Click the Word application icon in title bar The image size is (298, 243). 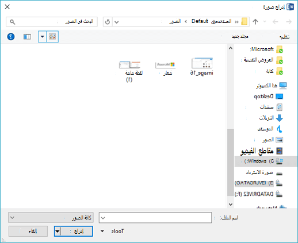[290, 7]
